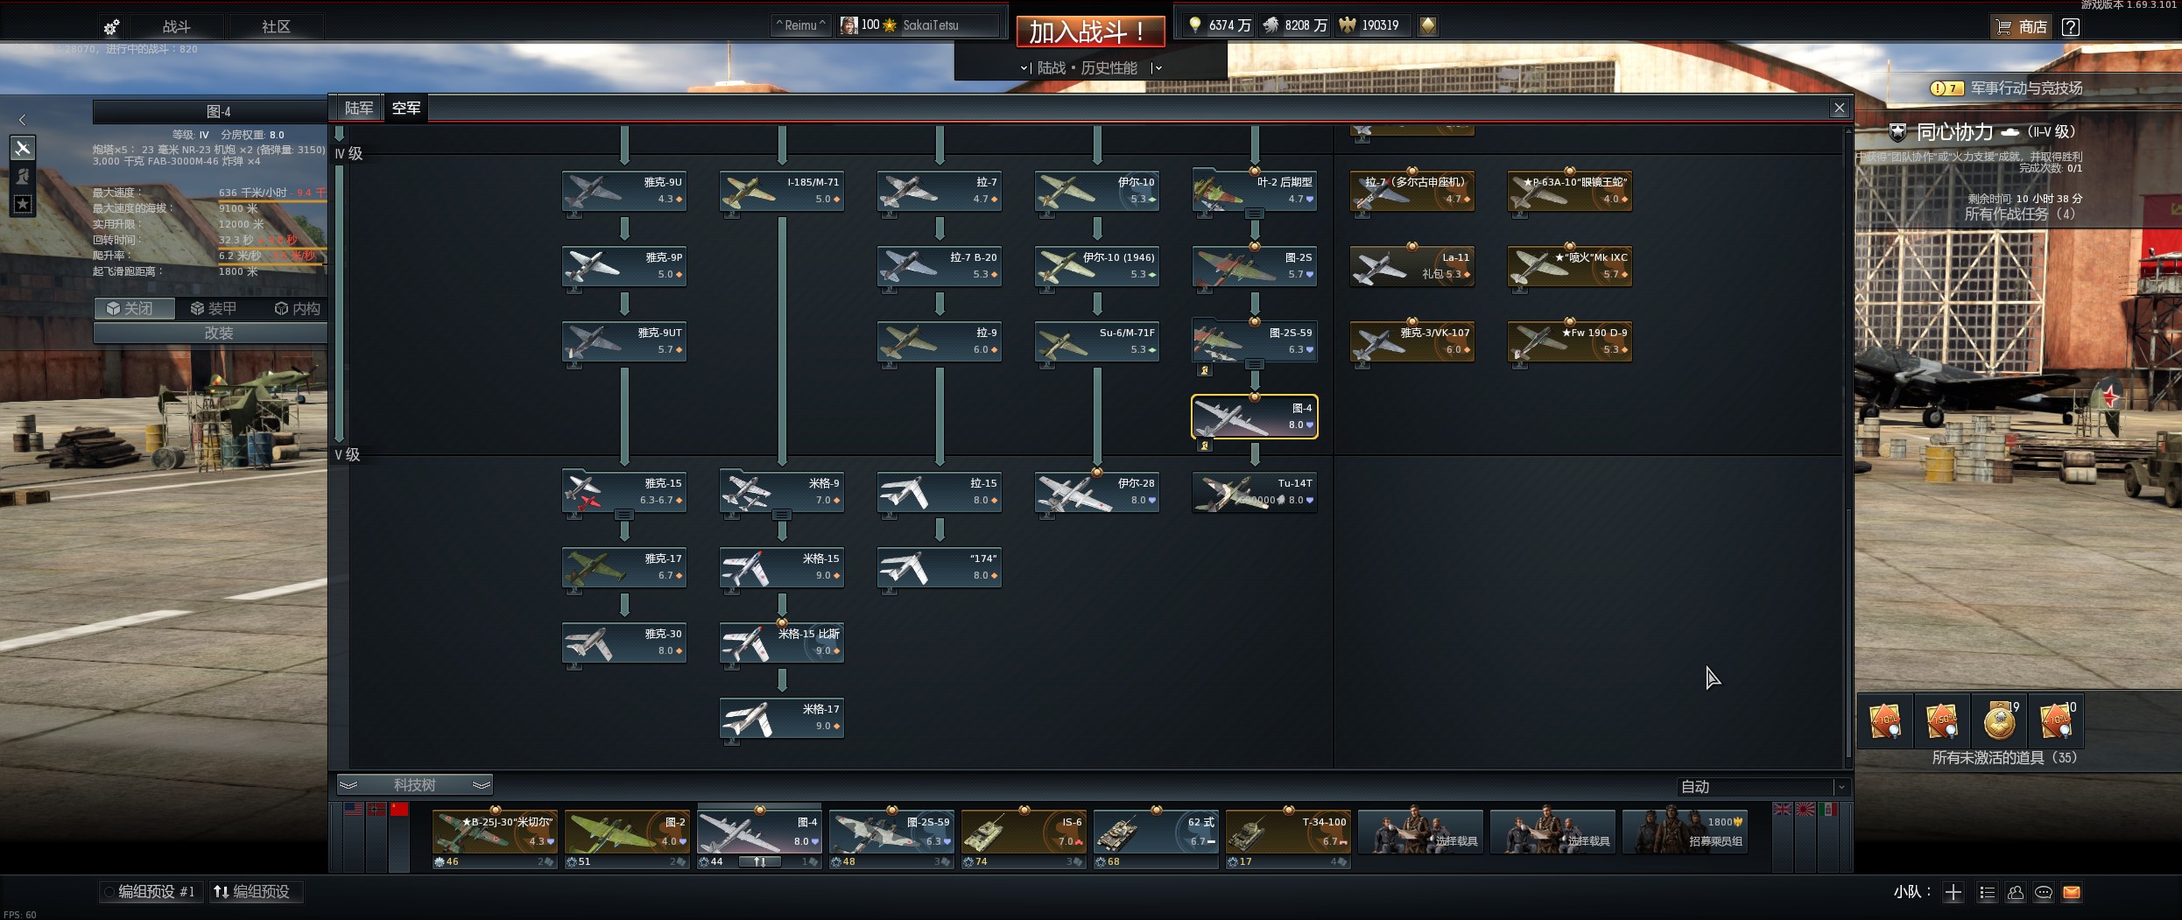Enable the 内构 internal modules view
This screenshot has height=920, width=2182.
[296, 309]
